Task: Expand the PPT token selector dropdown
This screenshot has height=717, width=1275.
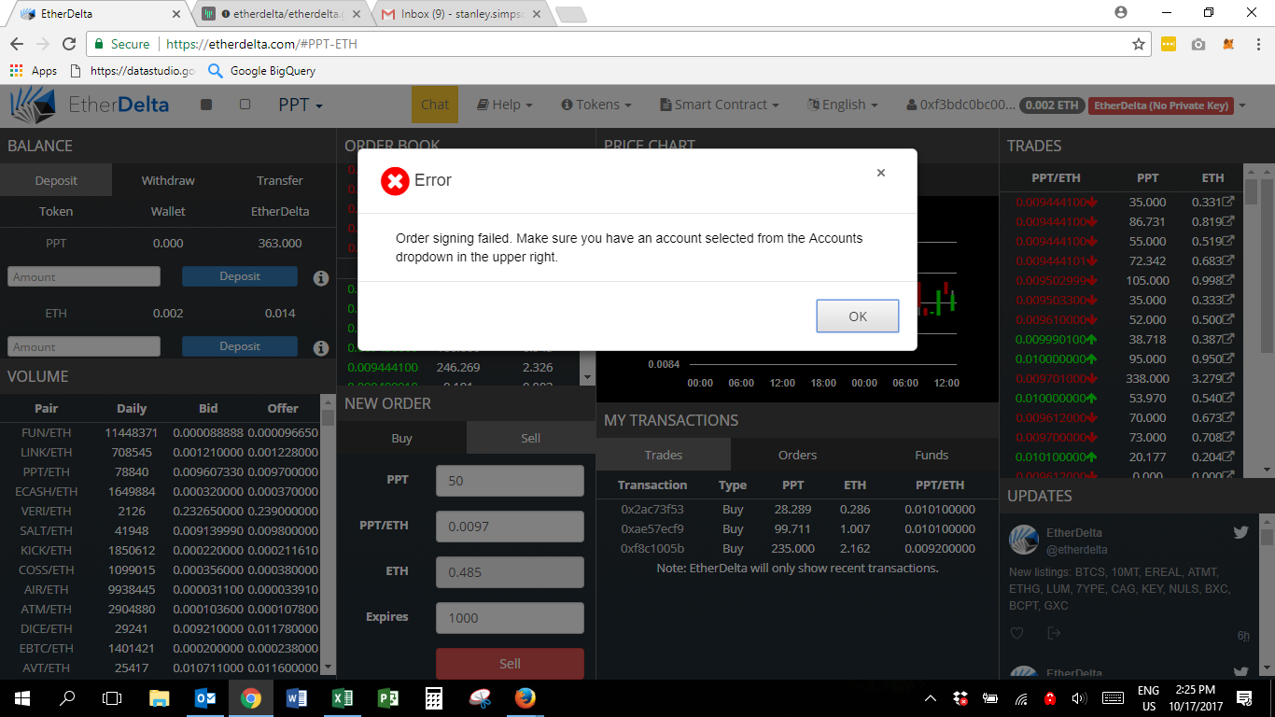Action: coord(301,105)
